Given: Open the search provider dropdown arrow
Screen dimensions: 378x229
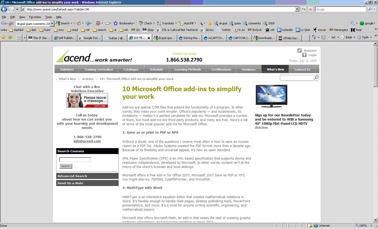Looking at the screenshot, I should coord(374,9).
